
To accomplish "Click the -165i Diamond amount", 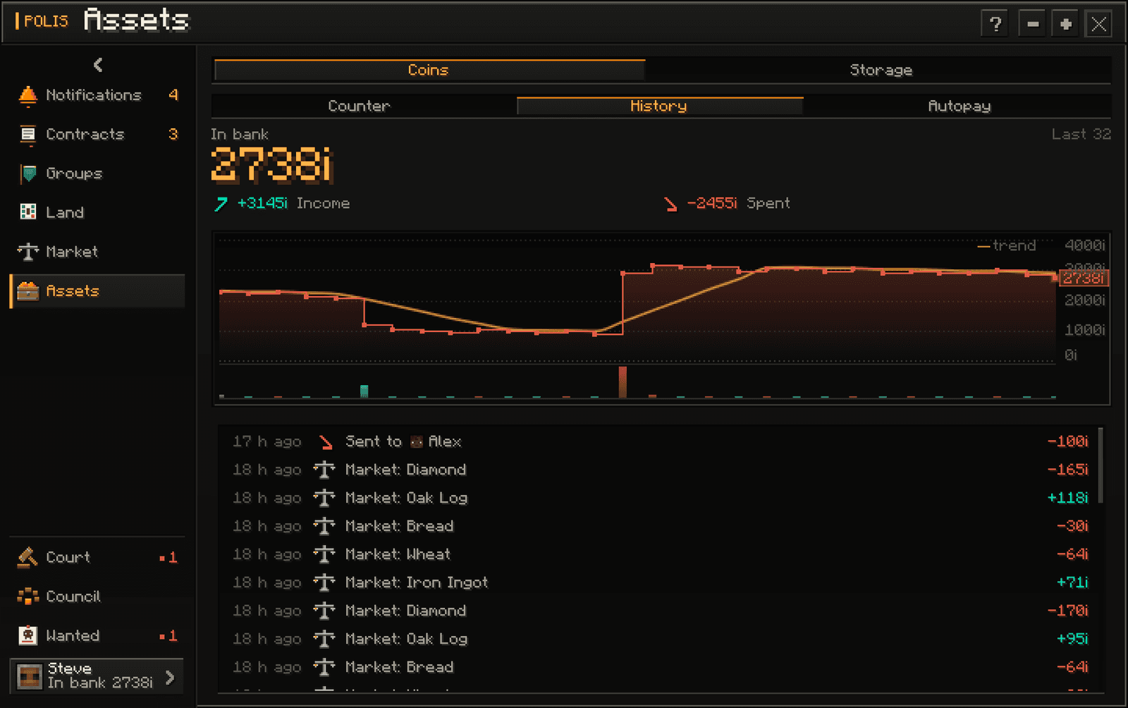I will pos(1067,470).
